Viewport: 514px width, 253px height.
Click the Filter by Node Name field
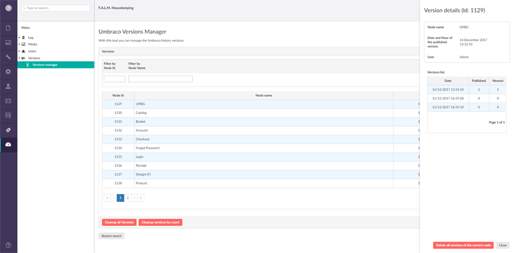[x=161, y=79]
